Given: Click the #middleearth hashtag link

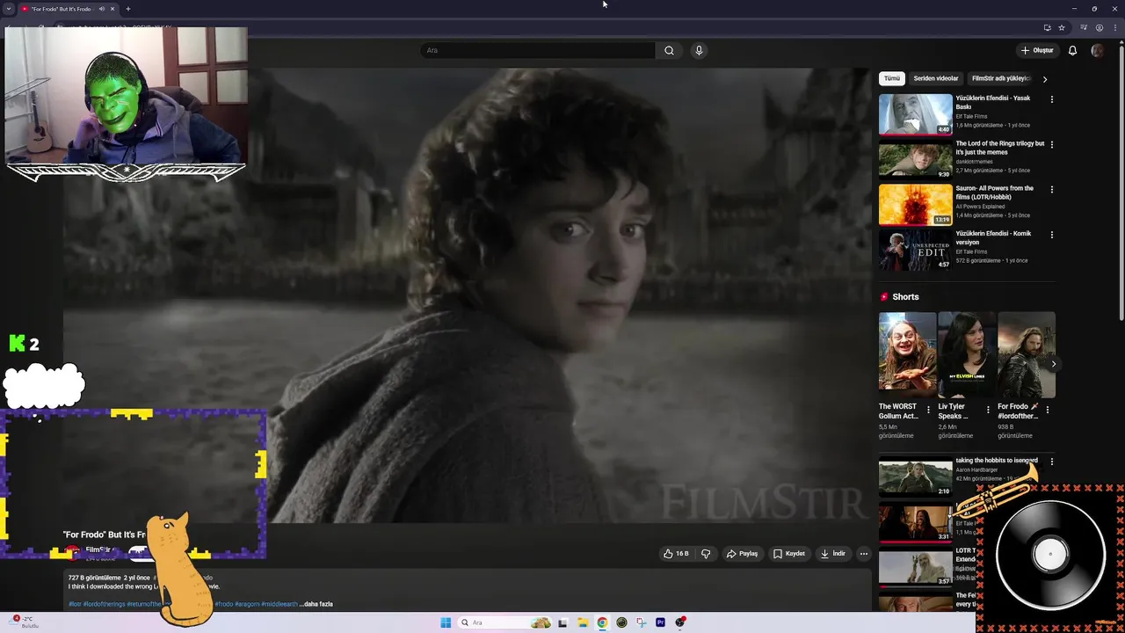Looking at the screenshot, I should (x=279, y=604).
